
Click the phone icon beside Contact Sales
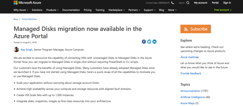[172, 3]
